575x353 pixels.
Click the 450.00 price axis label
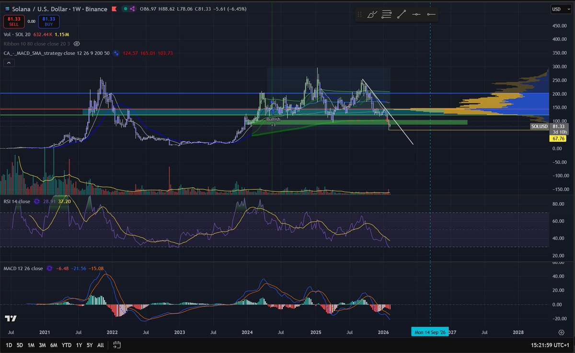pyautogui.click(x=560, y=25)
